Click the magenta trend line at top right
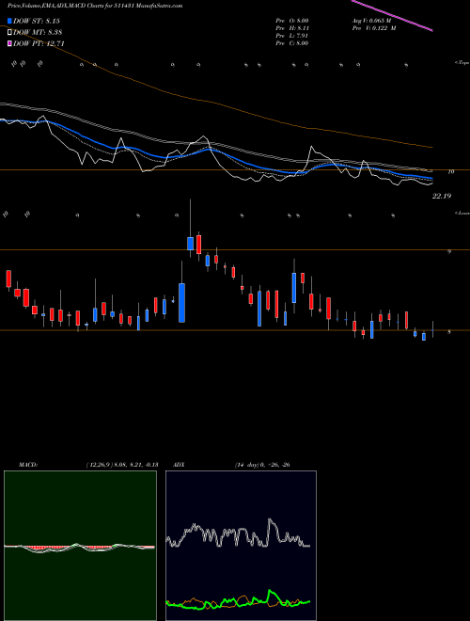Image resolution: width=470 pixels, height=621 pixels. tap(392, 15)
